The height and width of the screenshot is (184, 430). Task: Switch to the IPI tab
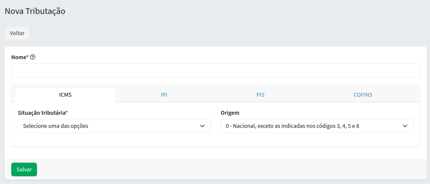click(x=164, y=95)
